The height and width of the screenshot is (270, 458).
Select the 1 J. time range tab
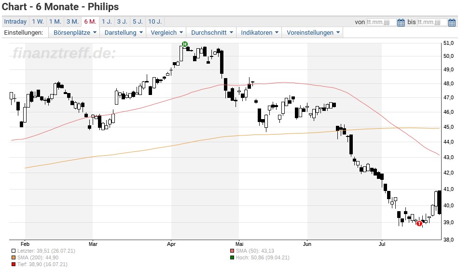click(x=107, y=22)
